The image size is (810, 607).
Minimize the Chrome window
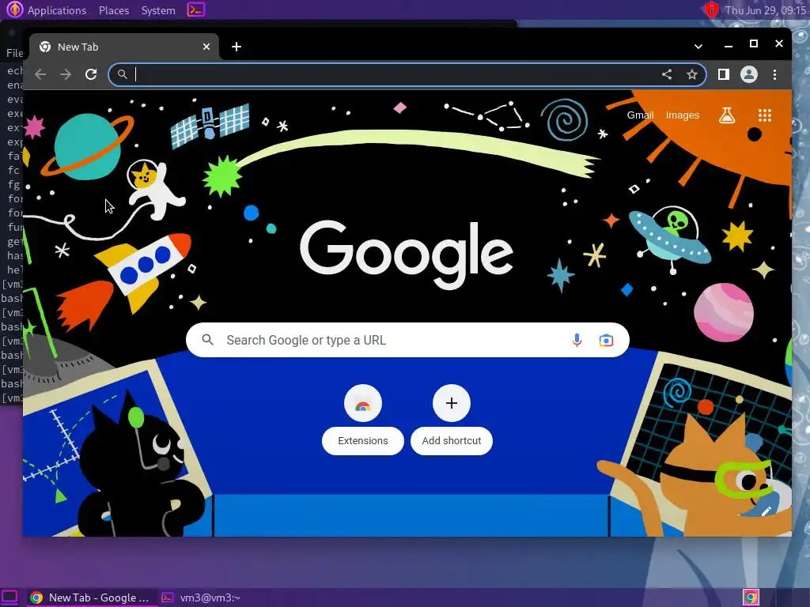point(729,45)
